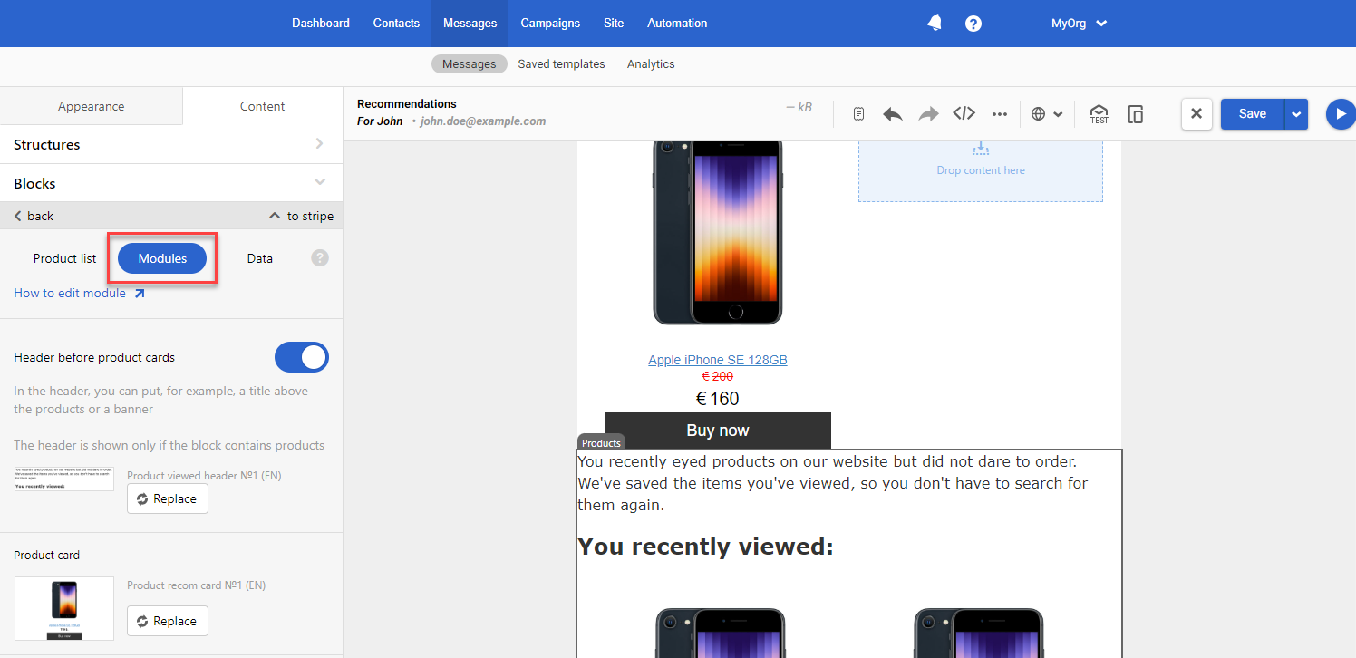Undo the last change
Screen dimensions: 1356x658
893,114
